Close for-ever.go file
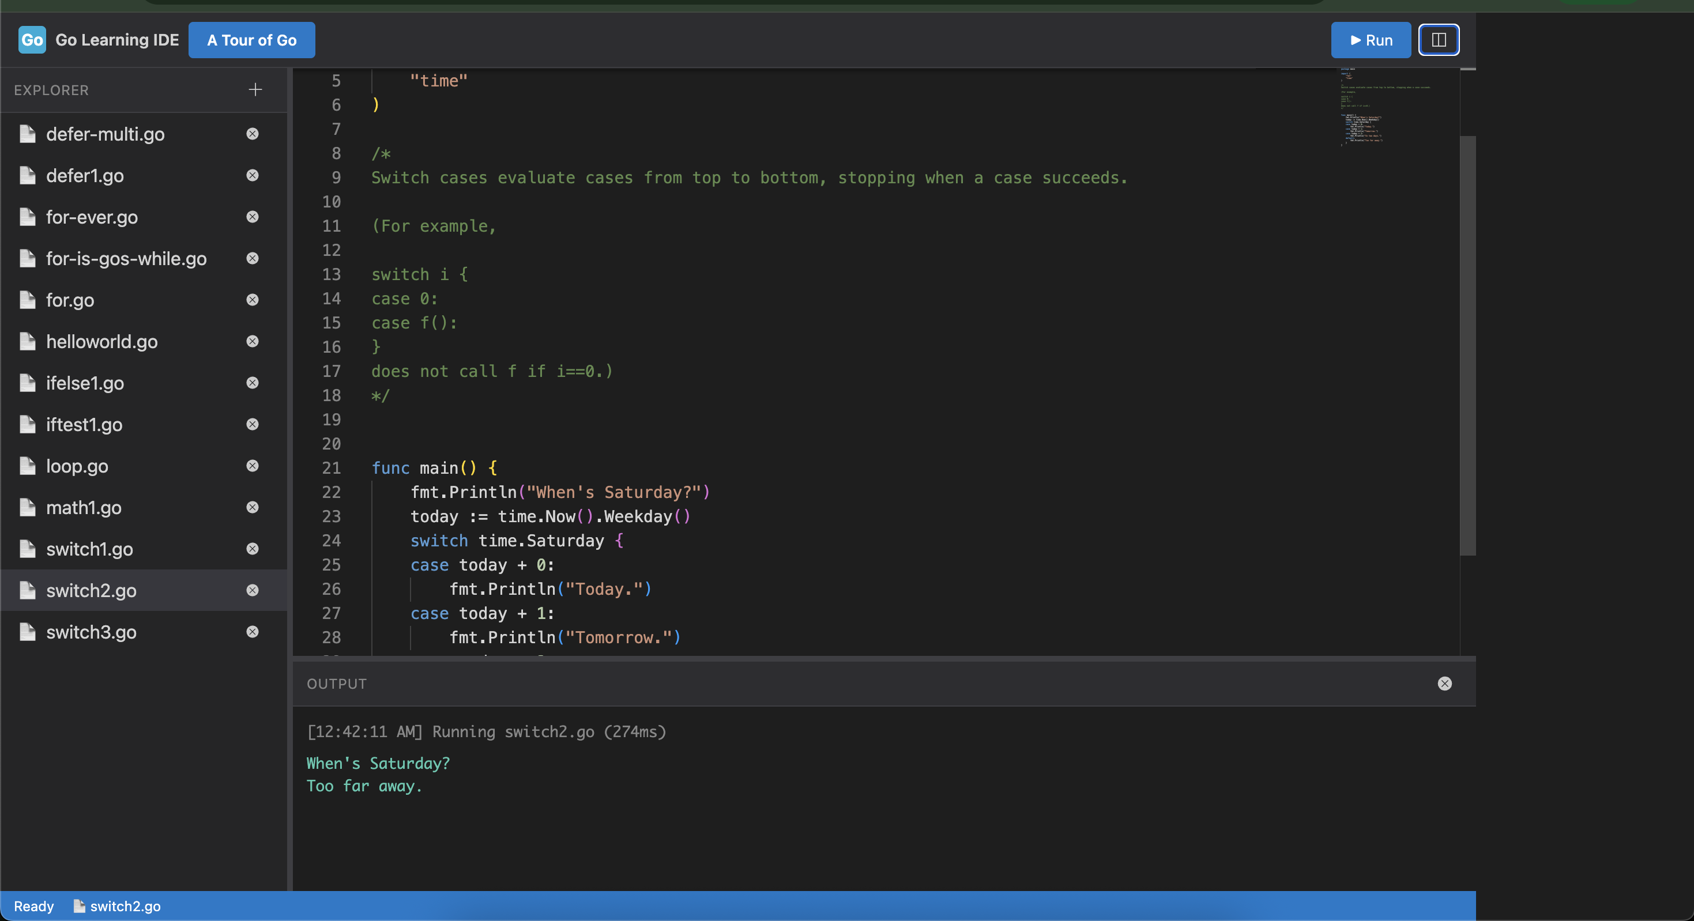Image resolution: width=1694 pixels, height=921 pixels. (253, 217)
